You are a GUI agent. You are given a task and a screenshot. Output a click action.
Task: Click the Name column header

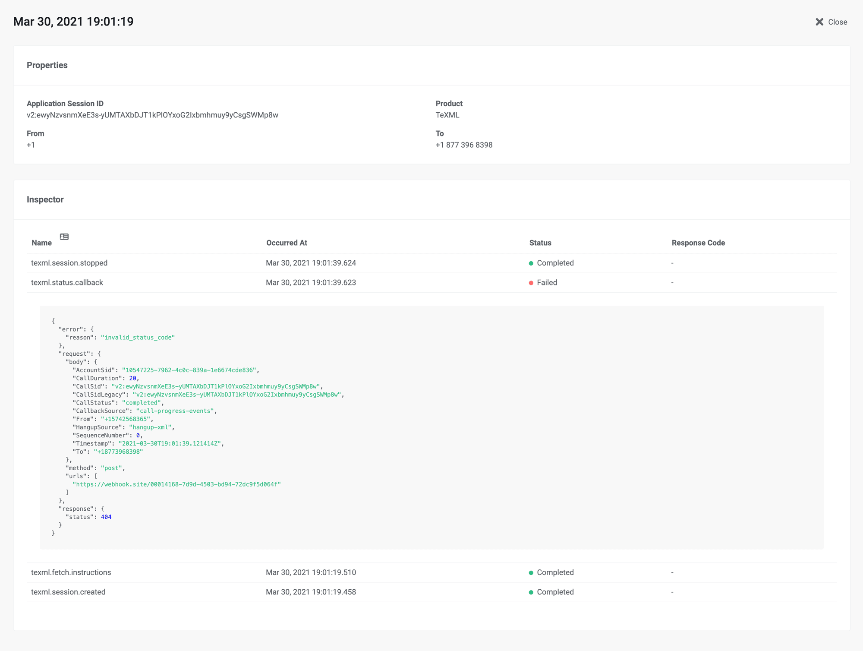point(41,243)
